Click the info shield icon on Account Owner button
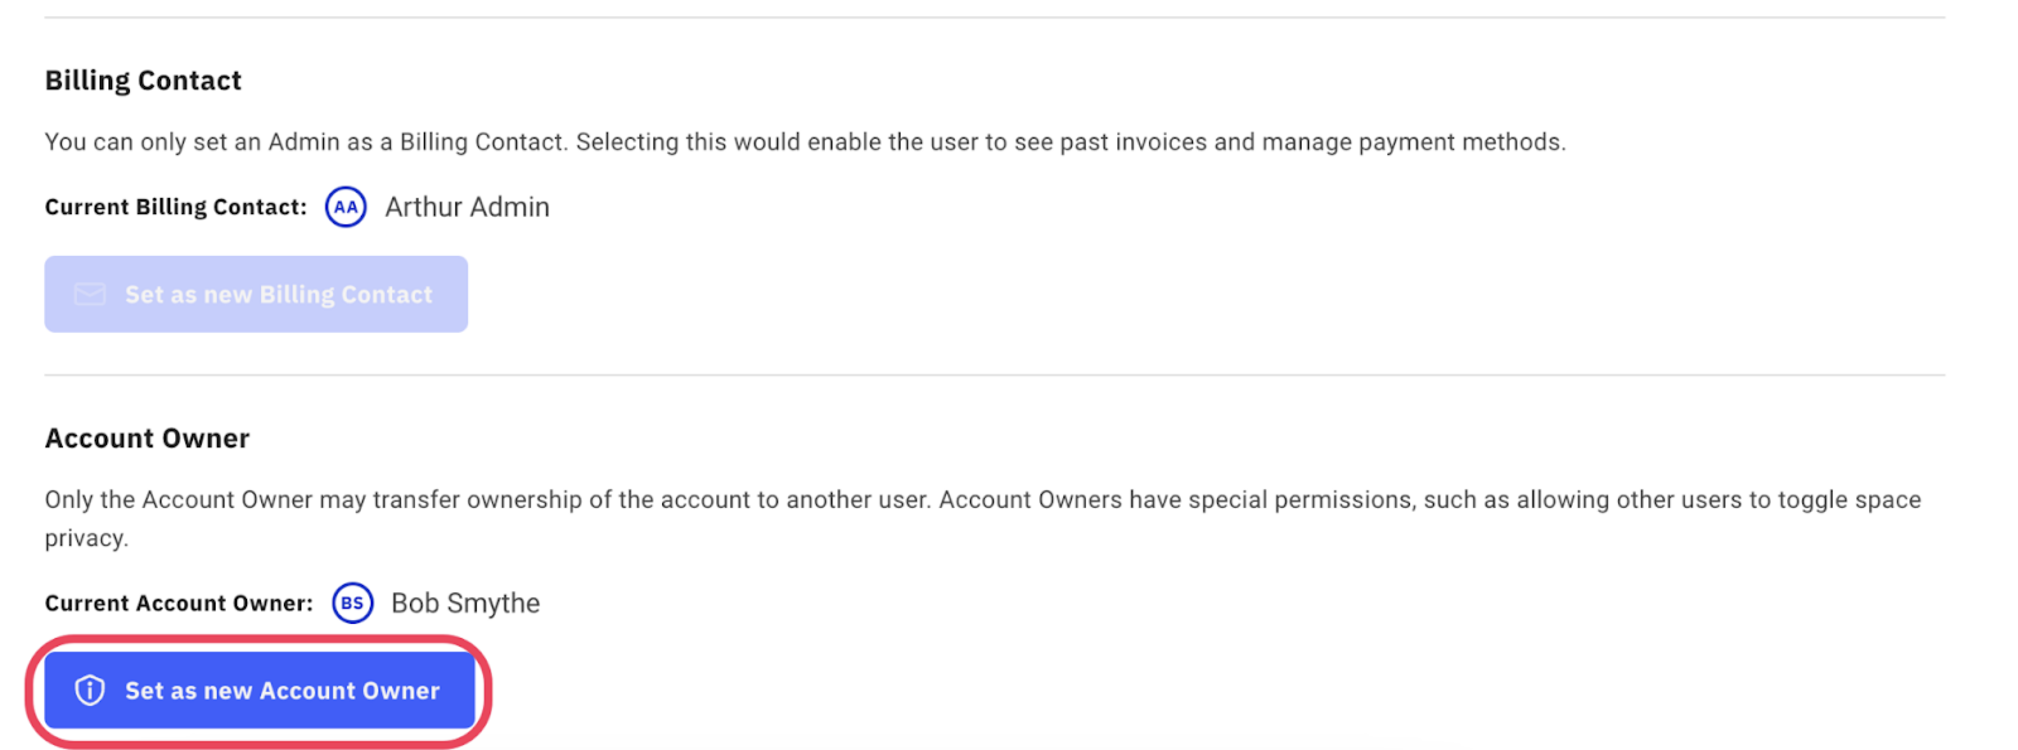Viewport: 2018px width, 750px height. pyautogui.click(x=90, y=691)
